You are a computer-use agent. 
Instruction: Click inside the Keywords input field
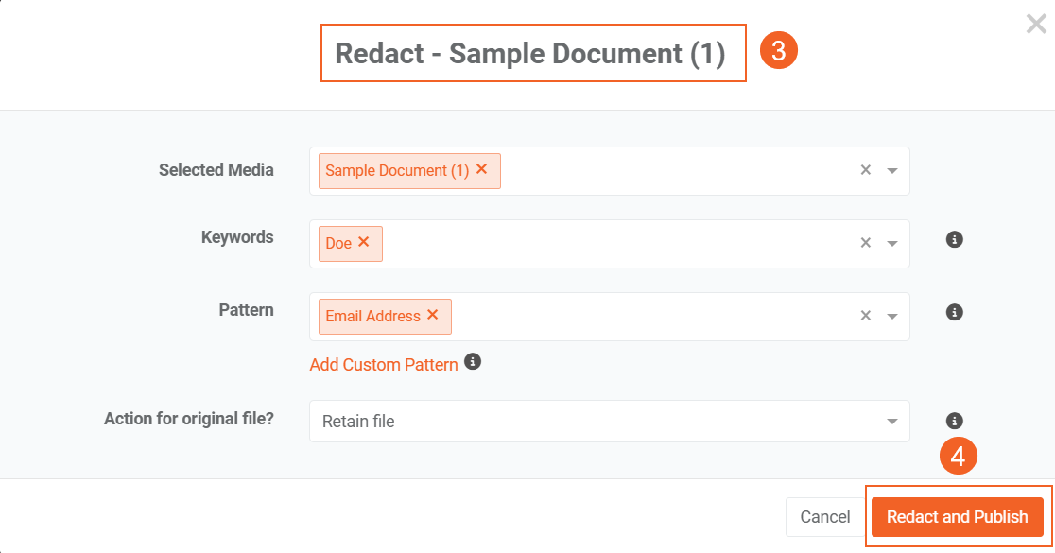614,244
